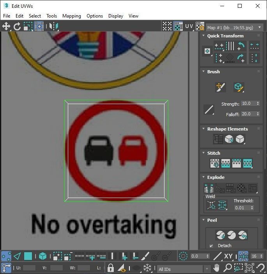Collapse the Peel rollout
The image size is (267, 274).
pos(203,220)
